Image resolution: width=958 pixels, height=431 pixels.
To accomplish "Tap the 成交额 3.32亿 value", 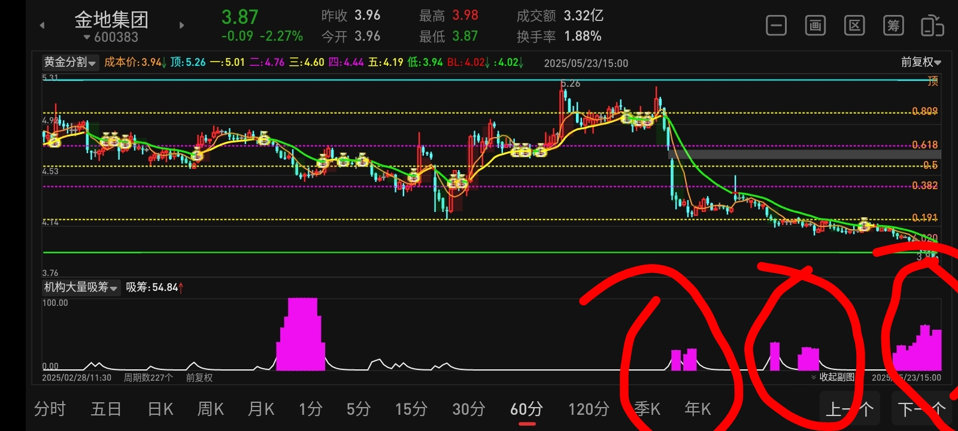I will click(560, 16).
